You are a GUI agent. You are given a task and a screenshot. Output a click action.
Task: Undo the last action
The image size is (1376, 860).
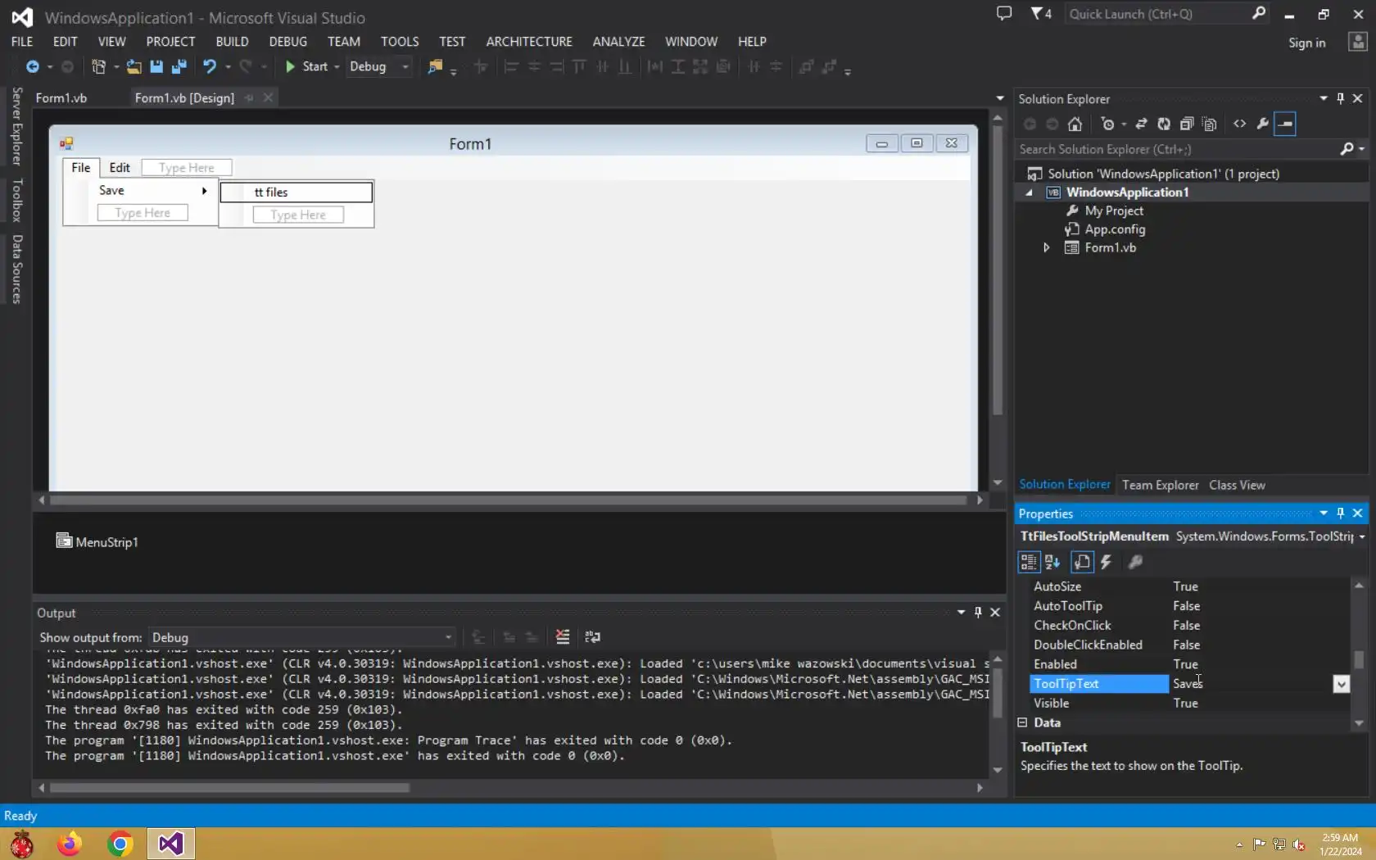coord(210,66)
